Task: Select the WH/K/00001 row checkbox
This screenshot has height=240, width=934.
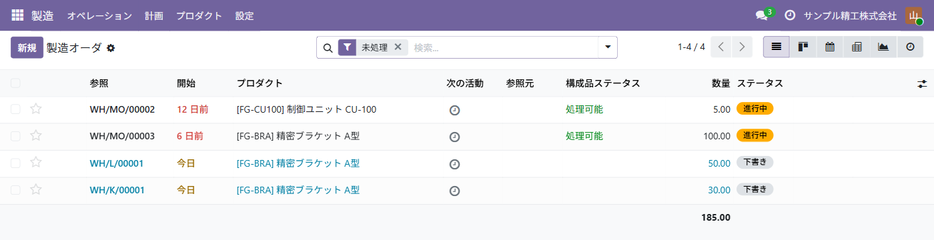Action: tap(15, 190)
